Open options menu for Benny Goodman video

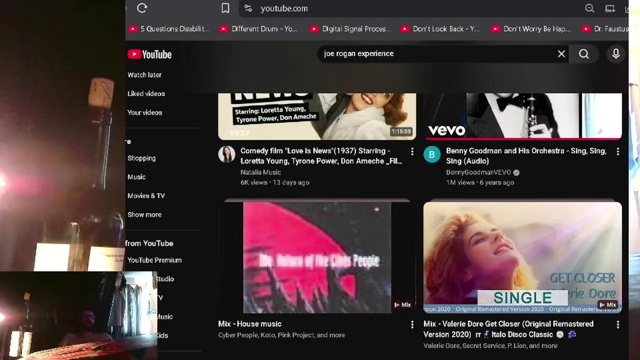coord(617,151)
